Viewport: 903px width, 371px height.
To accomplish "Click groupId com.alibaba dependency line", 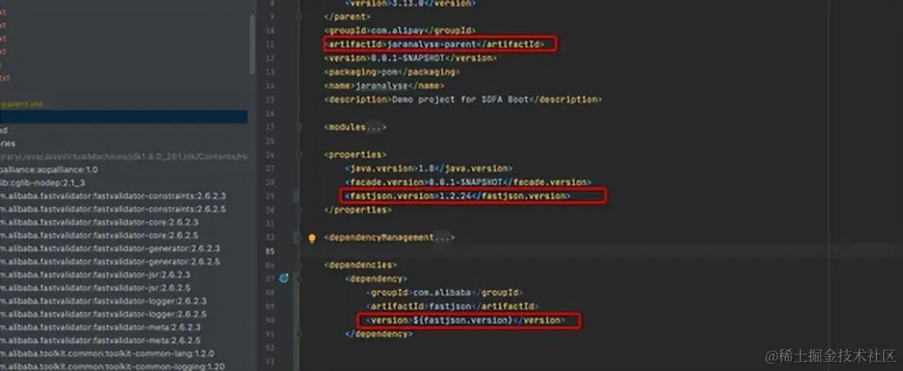I will click(444, 293).
